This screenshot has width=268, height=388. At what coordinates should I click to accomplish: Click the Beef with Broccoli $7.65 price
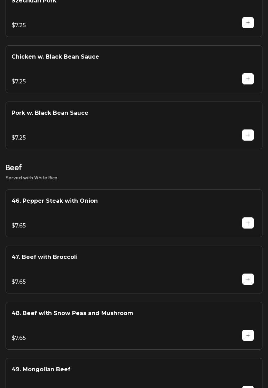[19, 282]
